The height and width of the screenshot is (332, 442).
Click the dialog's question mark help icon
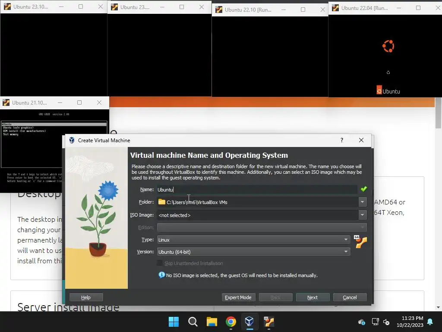[x=342, y=140]
